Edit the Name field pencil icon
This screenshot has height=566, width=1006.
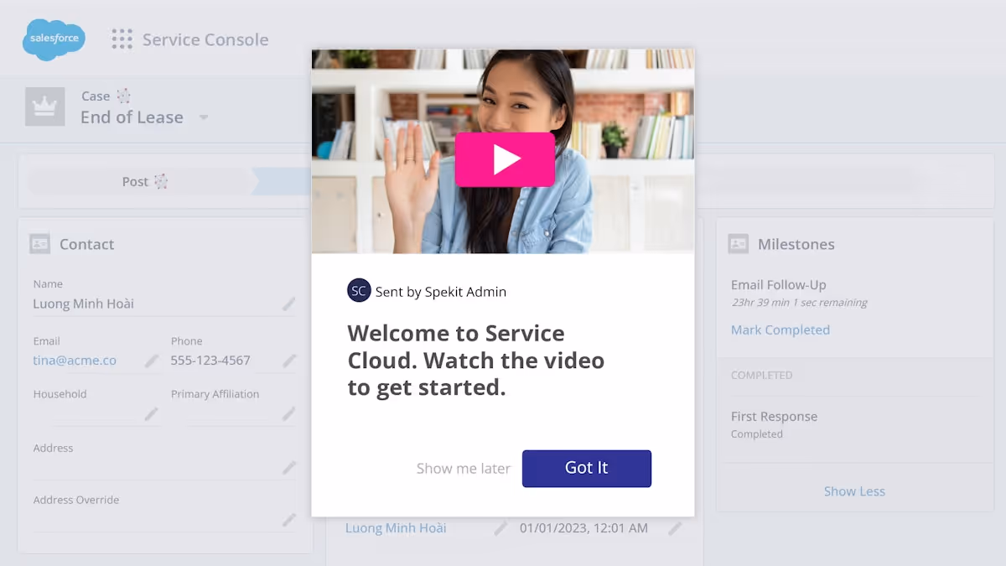pyautogui.click(x=288, y=304)
